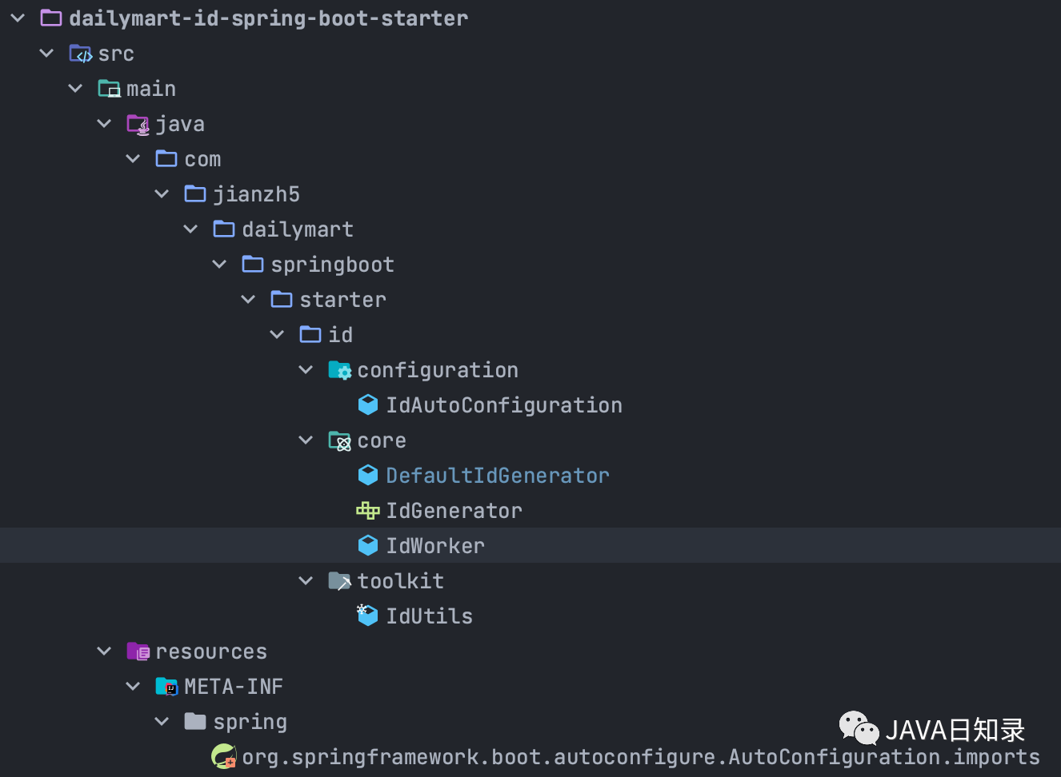The width and height of the screenshot is (1061, 777).
Task: Click the Spring AutoConfiguration.imports file icon
Action: 223,756
